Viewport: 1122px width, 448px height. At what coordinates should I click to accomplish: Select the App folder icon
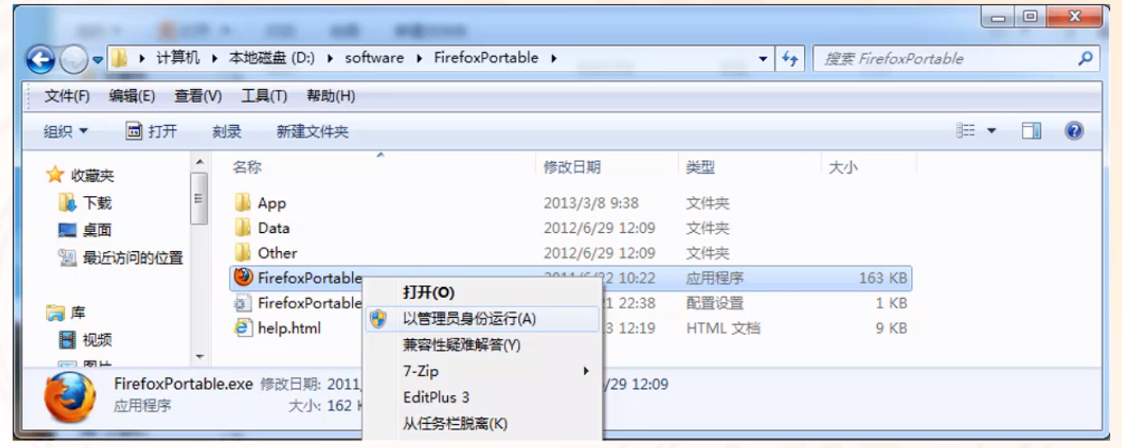click(x=242, y=203)
